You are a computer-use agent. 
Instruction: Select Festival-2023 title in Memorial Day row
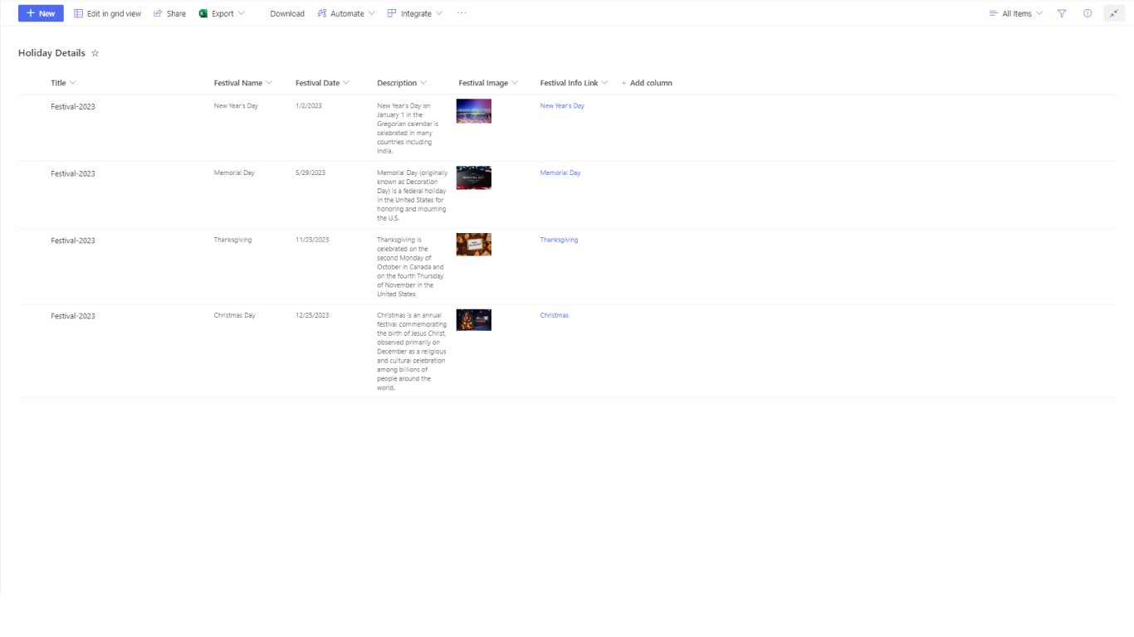[x=73, y=174]
